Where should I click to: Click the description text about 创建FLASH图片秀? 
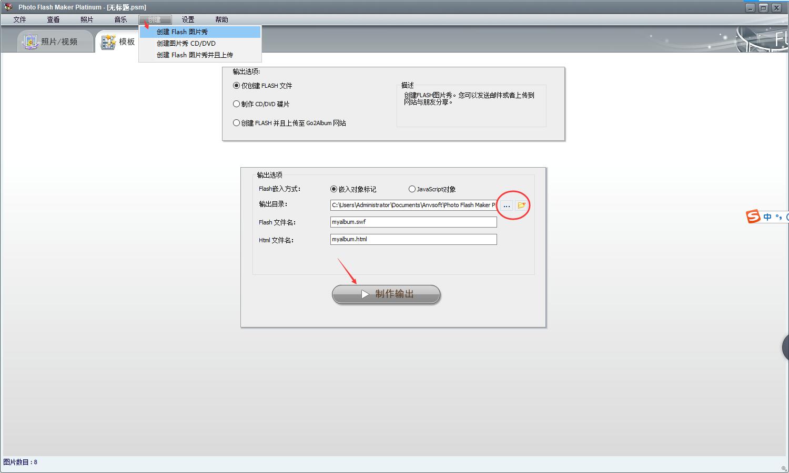coord(469,99)
